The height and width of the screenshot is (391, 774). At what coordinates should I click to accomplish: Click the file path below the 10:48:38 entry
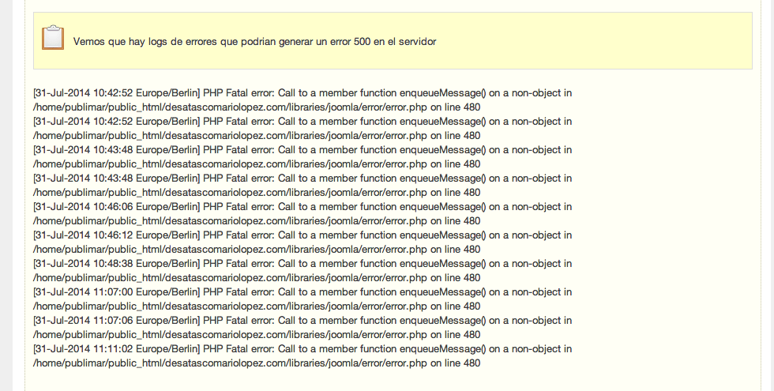230,278
